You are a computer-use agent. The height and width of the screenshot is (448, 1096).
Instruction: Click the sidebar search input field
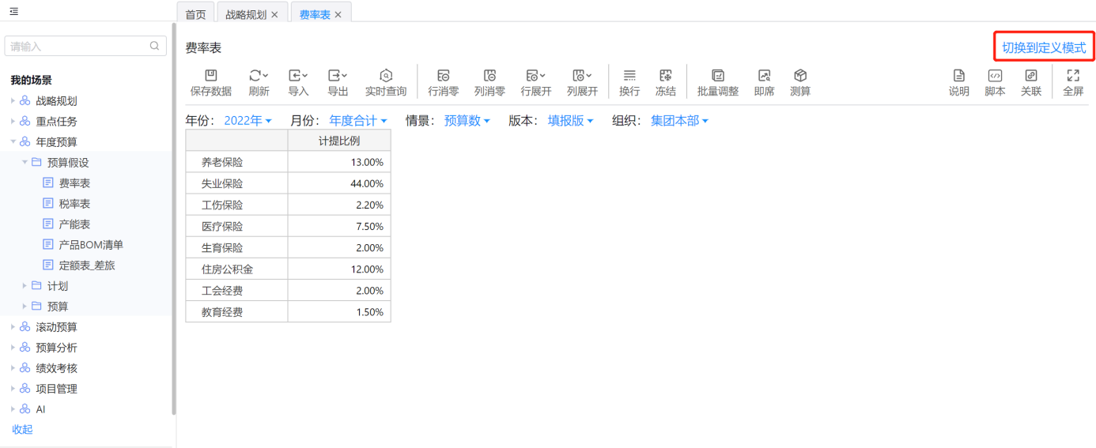click(77, 46)
